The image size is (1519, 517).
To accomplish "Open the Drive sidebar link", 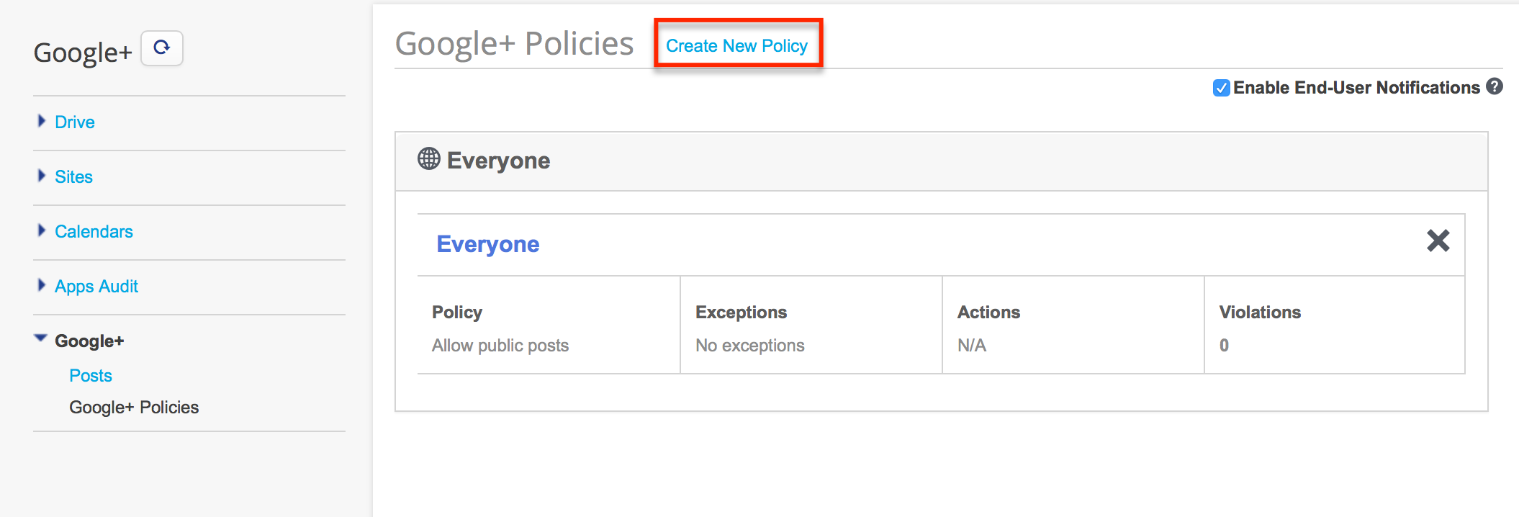I will tap(75, 122).
